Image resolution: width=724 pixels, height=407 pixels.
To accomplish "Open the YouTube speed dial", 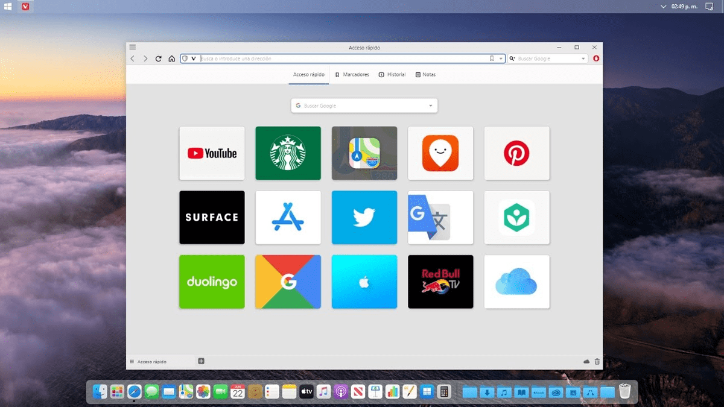I will (x=212, y=153).
